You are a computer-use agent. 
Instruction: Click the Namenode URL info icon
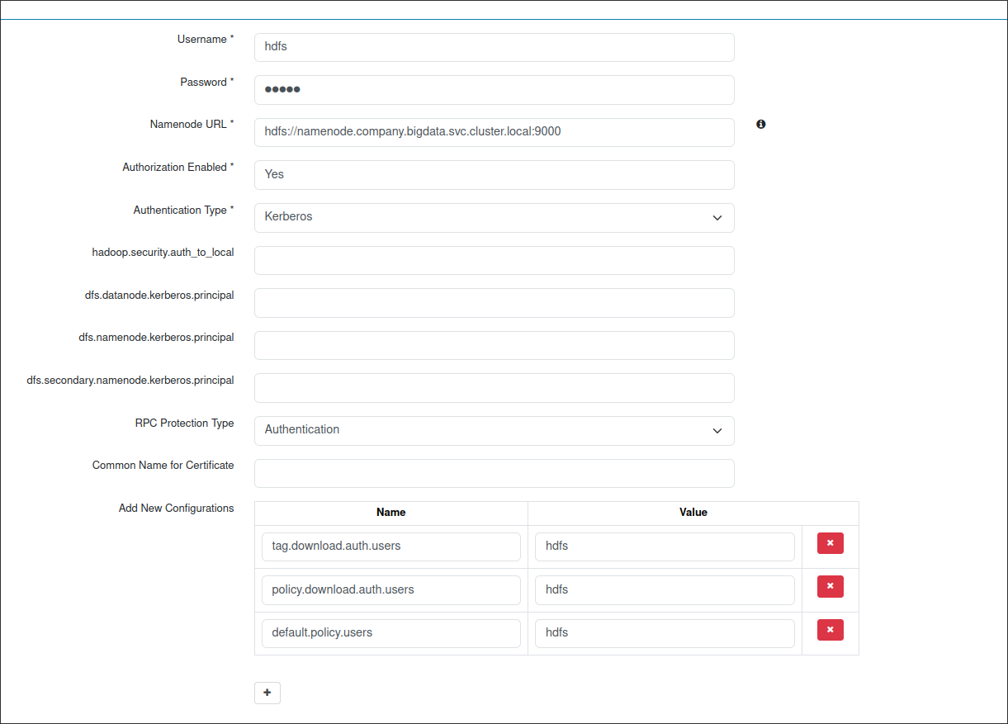point(760,124)
